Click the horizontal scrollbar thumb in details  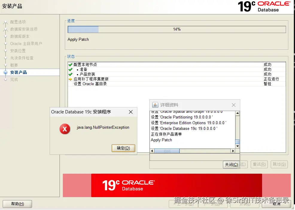[167, 151]
